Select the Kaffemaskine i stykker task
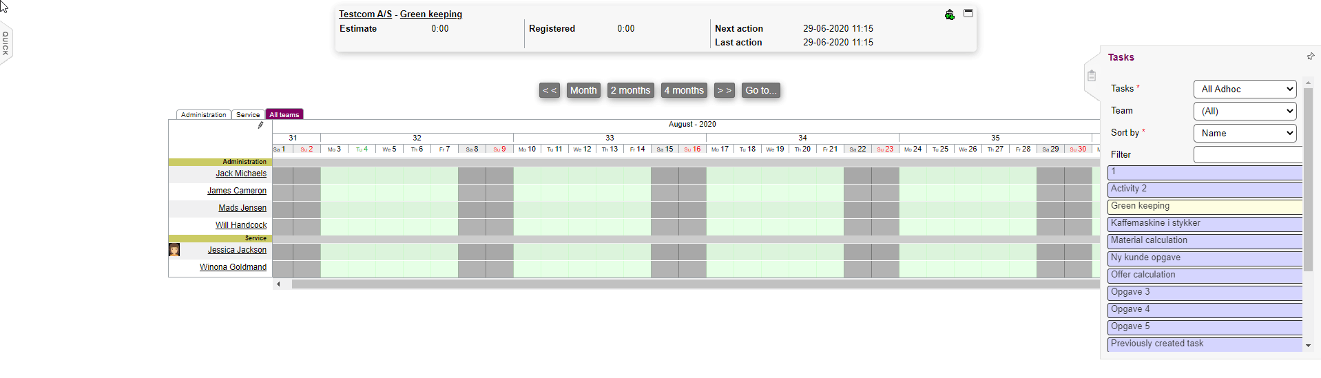Image resolution: width=1321 pixels, height=378 pixels. tap(1205, 223)
